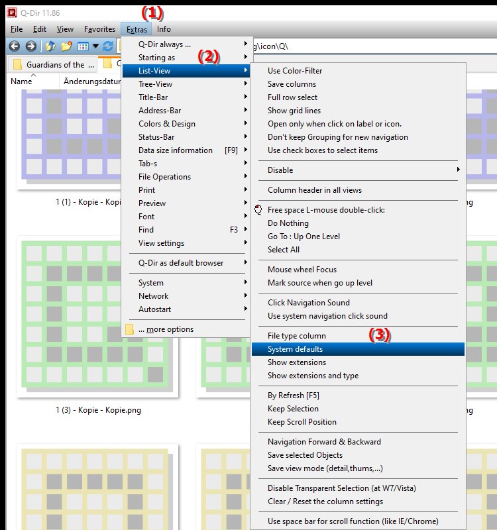Choose Do Nothing for double-click

[358, 223]
